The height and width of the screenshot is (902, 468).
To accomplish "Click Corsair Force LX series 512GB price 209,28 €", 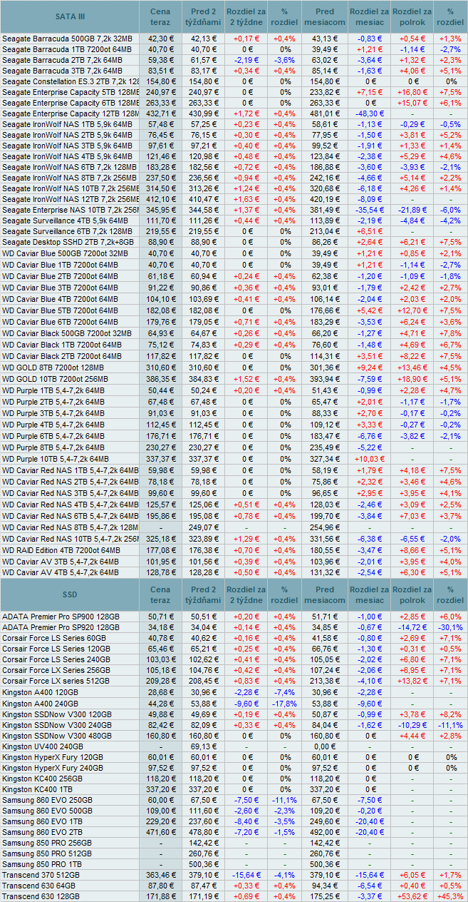I will tap(161, 681).
